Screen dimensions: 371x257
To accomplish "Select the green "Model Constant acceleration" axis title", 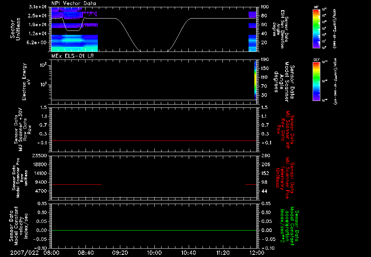I will (x=290, y=226).
